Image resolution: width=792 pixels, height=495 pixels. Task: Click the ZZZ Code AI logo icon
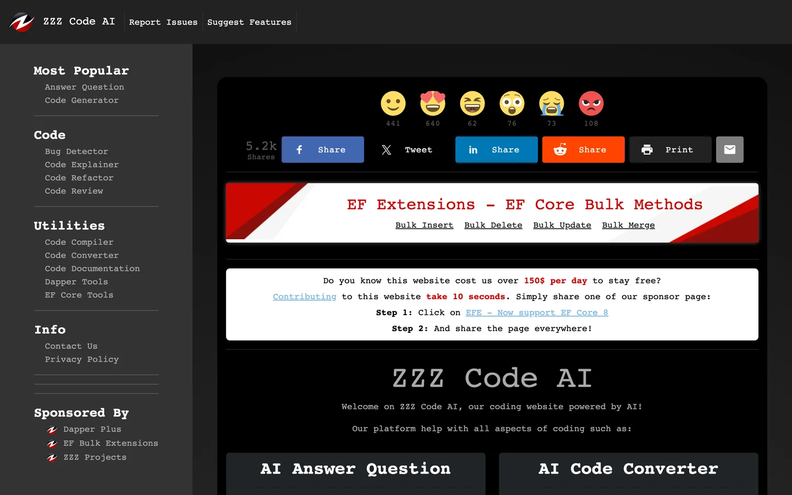click(21, 22)
